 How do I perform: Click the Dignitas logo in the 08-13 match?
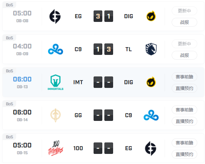[x=151, y=82]
